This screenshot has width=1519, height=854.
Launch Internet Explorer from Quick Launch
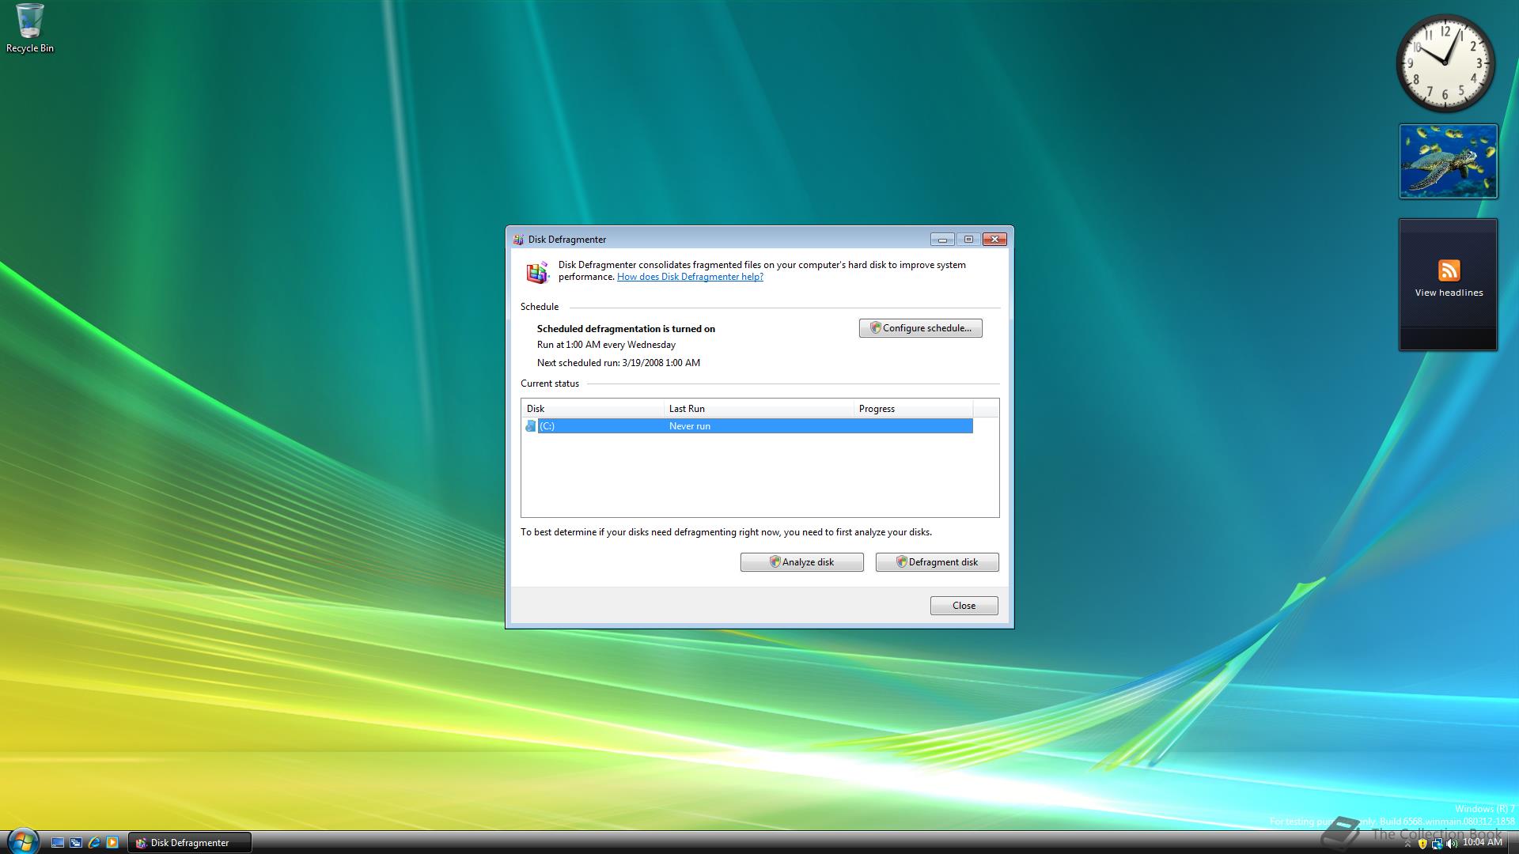(94, 843)
